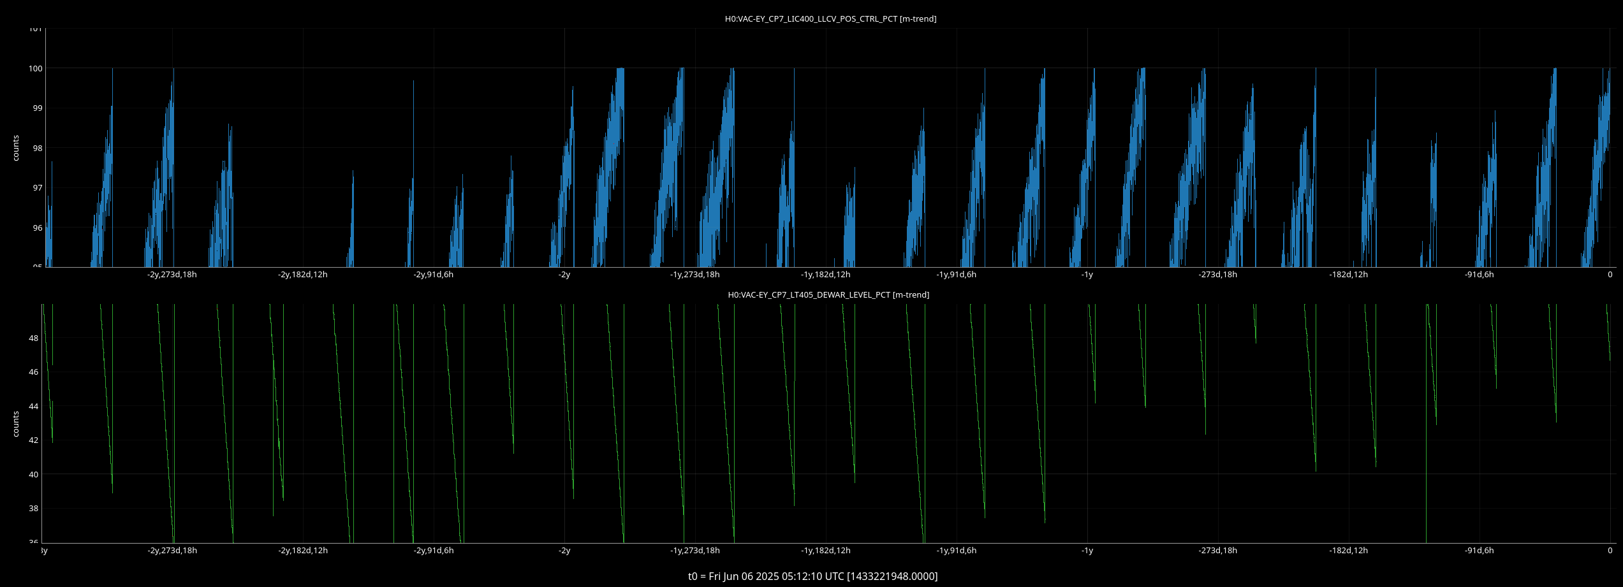Click y-axis tick '40' on DEWAR_LEVEL plot
Screen dimensions: 1623x587
(34, 475)
